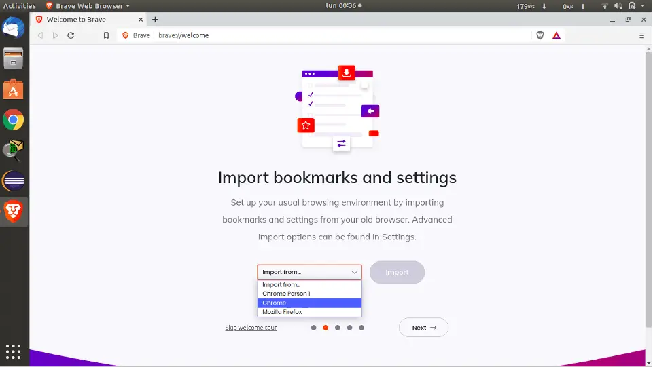Jump to the fifth welcome step dot
The height and width of the screenshot is (367, 653).
tap(361, 328)
